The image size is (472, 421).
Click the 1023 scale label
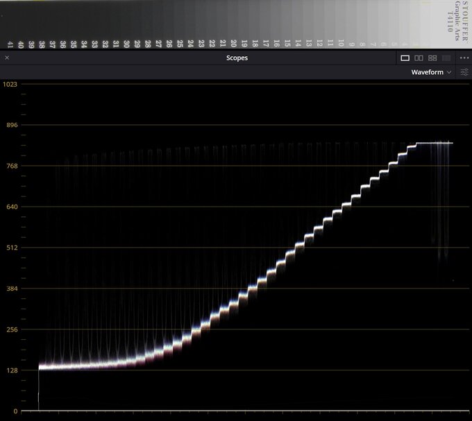(10, 84)
